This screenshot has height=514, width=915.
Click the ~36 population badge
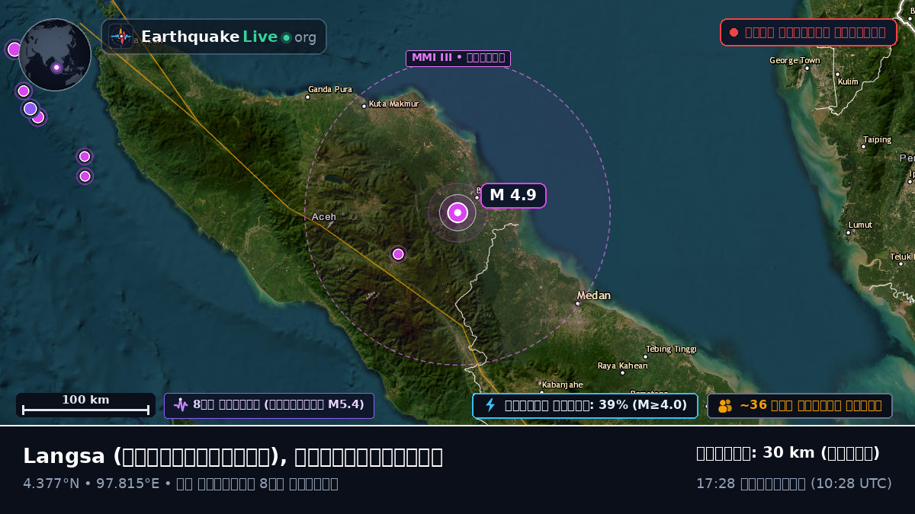tap(800, 405)
